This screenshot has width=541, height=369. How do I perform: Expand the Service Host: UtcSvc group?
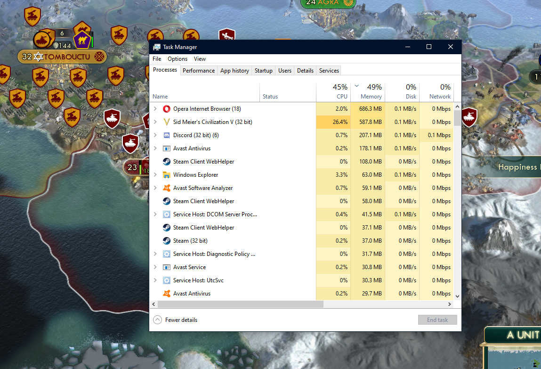point(155,280)
